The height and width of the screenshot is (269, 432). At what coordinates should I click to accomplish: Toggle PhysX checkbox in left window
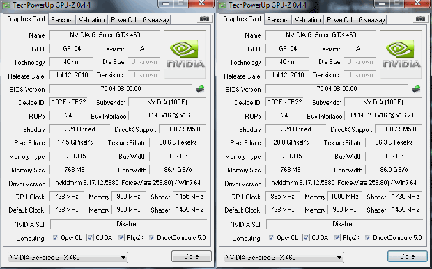[x=121, y=238]
